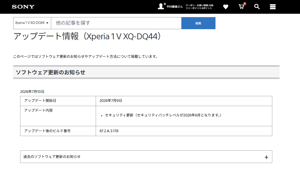This screenshot has width=300, height=170.
Task: Open the Xperia 1 V XQ-DQ44 model dropdown
Action: [32, 23]
